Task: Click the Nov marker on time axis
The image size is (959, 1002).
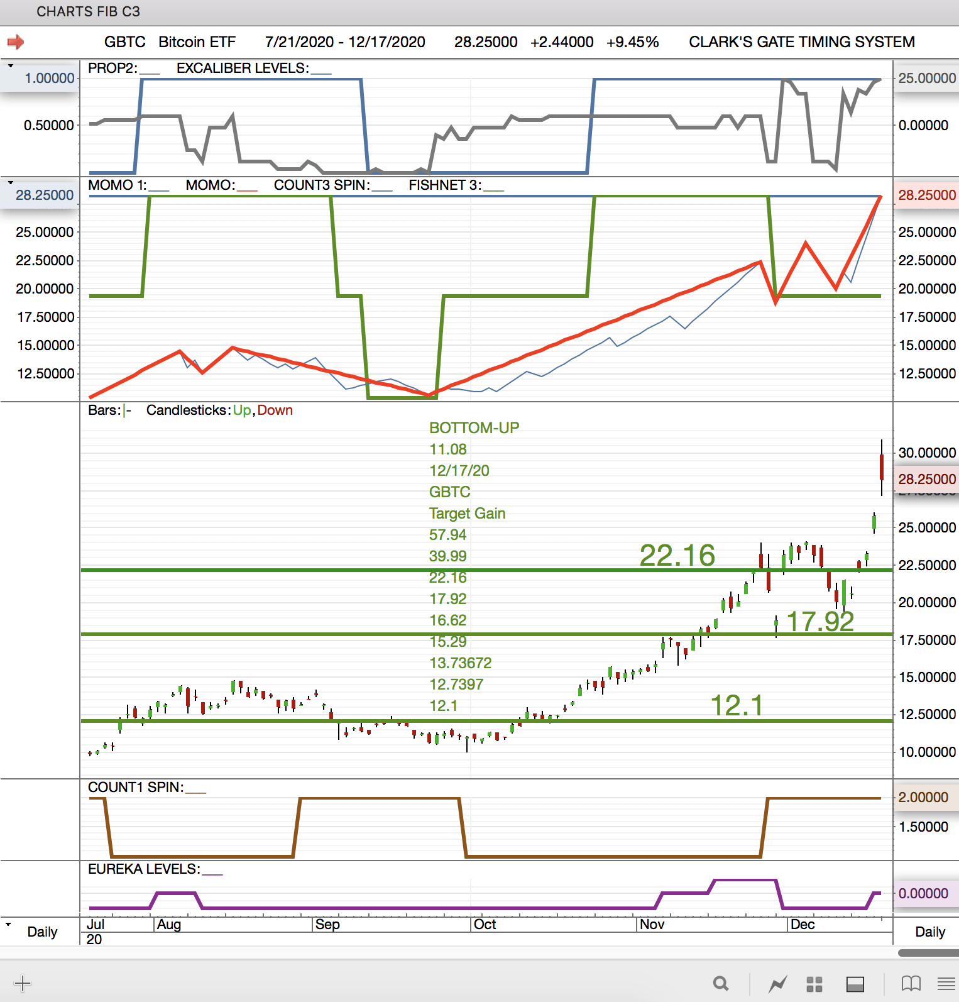Action: coord(652,925)
